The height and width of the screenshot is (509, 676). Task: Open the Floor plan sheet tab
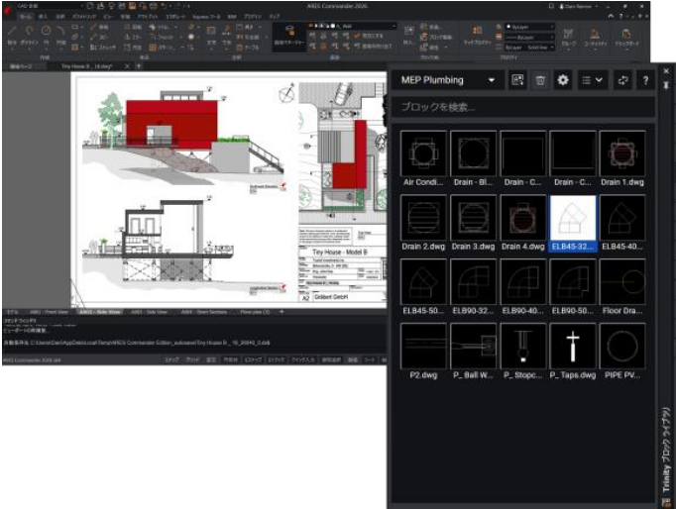click(255, 311)
